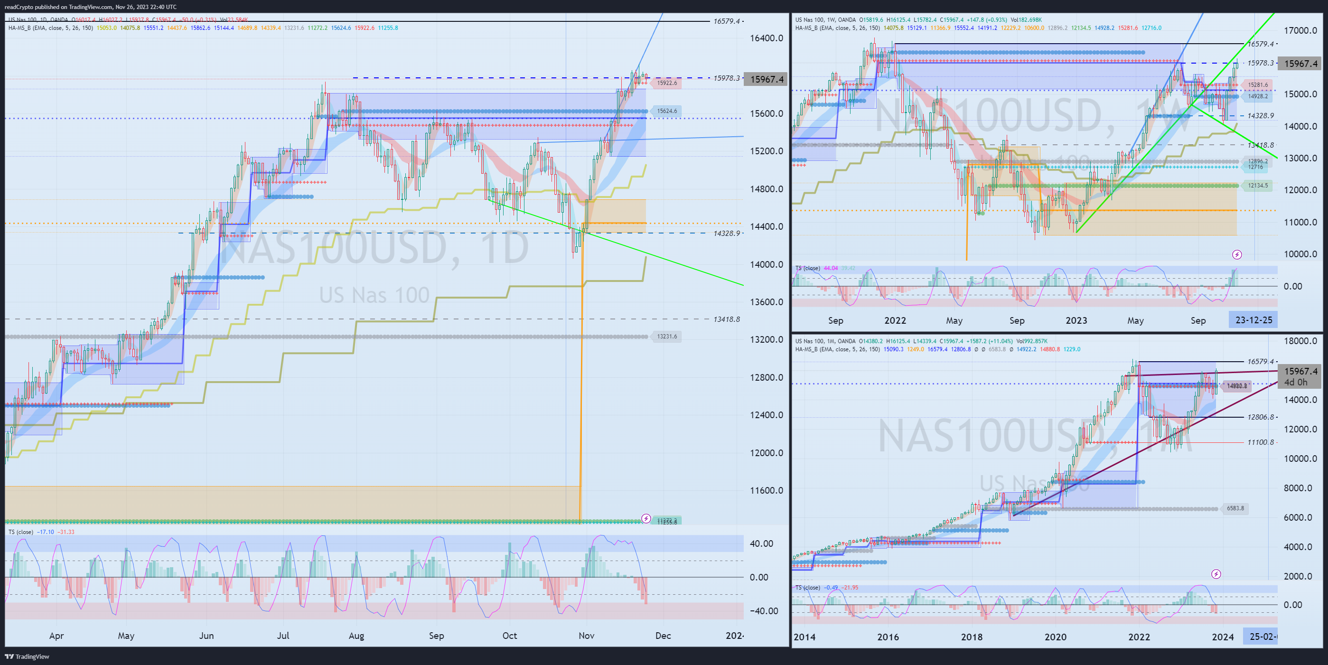
Task: Click the 15967.4 current price tag on daily chart
Action: (x=767, y=79)
